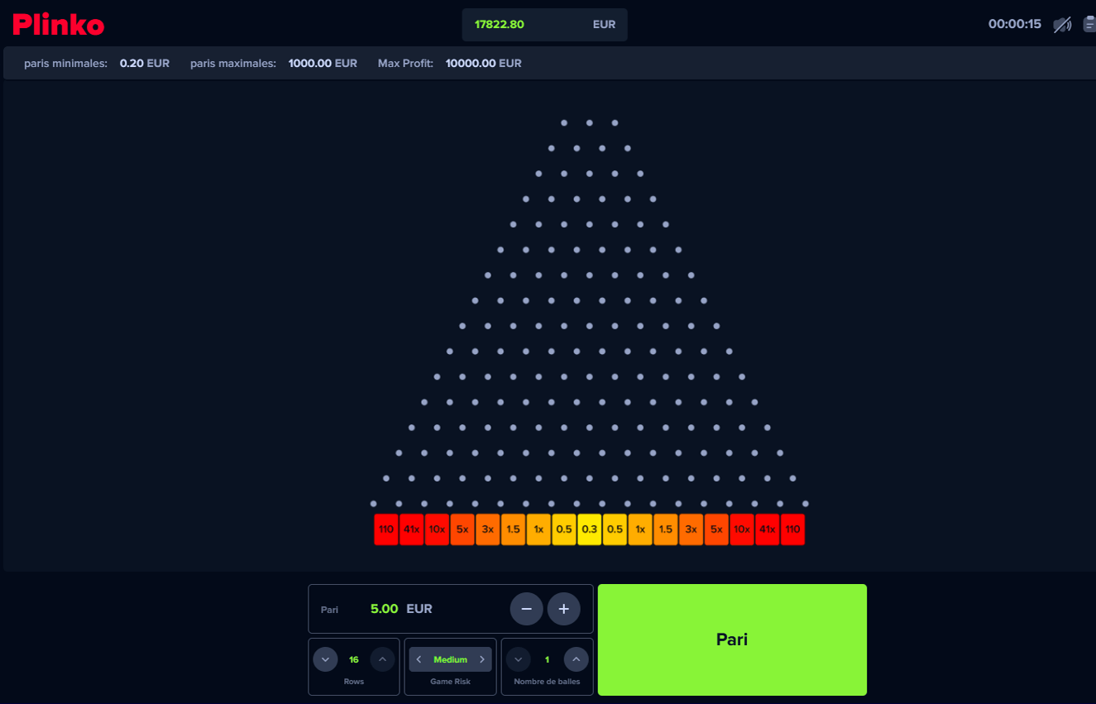Click the right-side 5x multiplier slot
The width and height of the screenshot is (1096, 704).
pos(716,529)
